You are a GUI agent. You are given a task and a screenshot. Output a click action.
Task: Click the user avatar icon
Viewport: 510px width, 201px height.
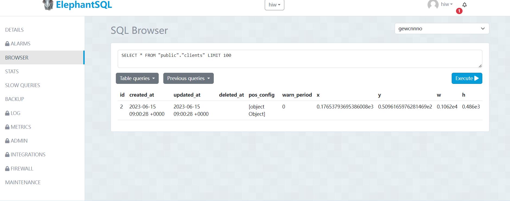(433, 5)
